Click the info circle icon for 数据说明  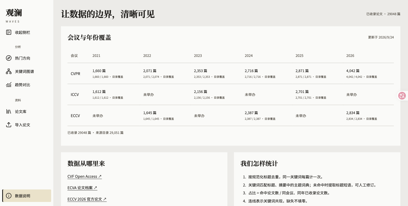click(x=9, y=196)
